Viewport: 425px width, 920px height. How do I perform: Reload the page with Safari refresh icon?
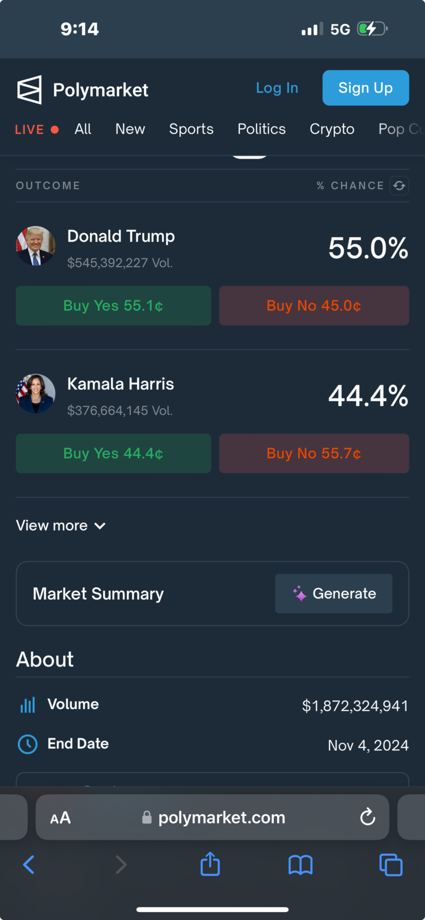367,816
